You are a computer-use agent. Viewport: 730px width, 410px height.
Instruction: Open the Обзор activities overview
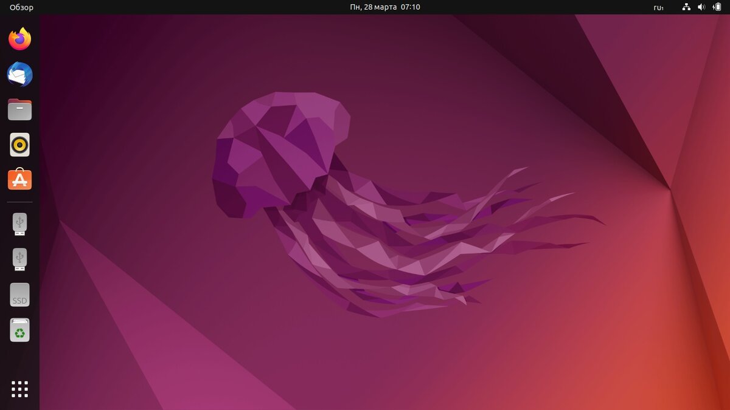pos(21,7)
